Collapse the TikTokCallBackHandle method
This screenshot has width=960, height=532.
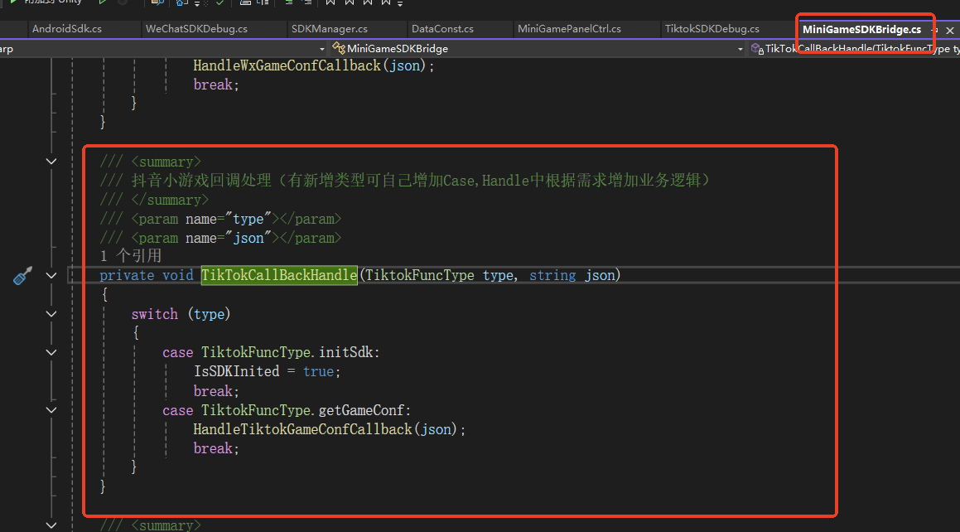[52, 275]
